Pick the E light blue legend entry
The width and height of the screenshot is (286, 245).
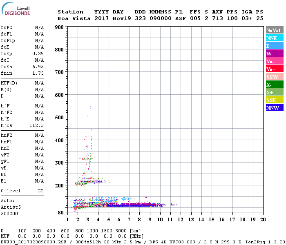[x=274, y=46]
